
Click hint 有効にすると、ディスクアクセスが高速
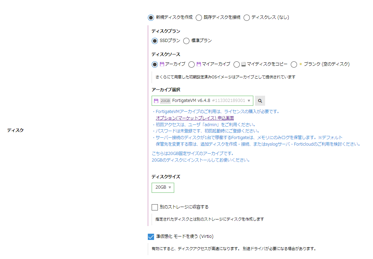tap(234, 249)
